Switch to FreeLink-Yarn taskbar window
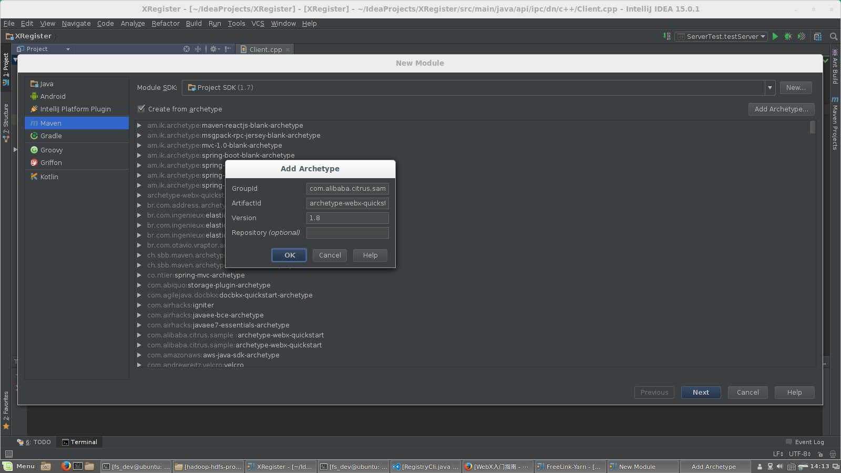 (x=570, y=466)
